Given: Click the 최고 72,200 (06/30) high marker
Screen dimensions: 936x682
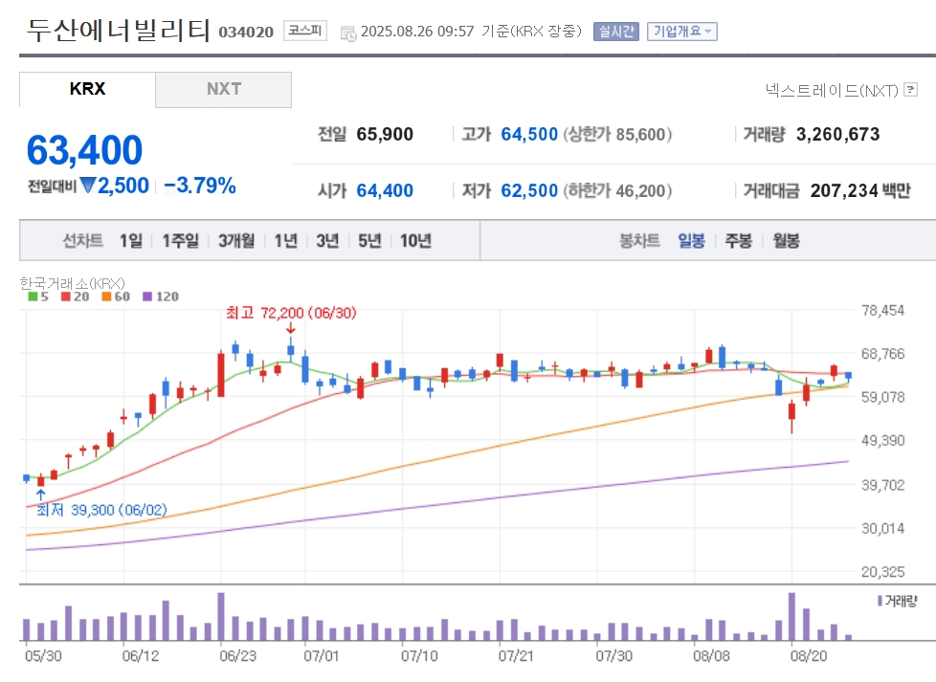Looking at the screenshot, I should pyautogui.click(x=291, y=313).
